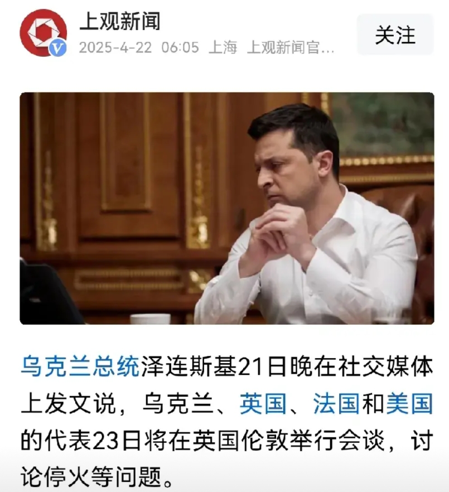Open the blue 美国 keyword link
The image size is (449, 492).
pyautogui.click(x=410, y=403)
